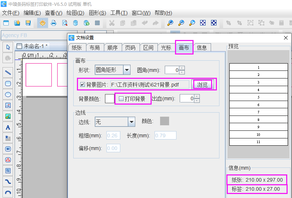Select the Text tool letter A
292x198 pixels.
click(8, 127)
